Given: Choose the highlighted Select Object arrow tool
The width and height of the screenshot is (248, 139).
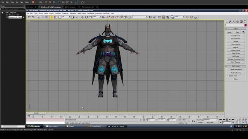Looking at the screenshot, I should pos(52,17).
